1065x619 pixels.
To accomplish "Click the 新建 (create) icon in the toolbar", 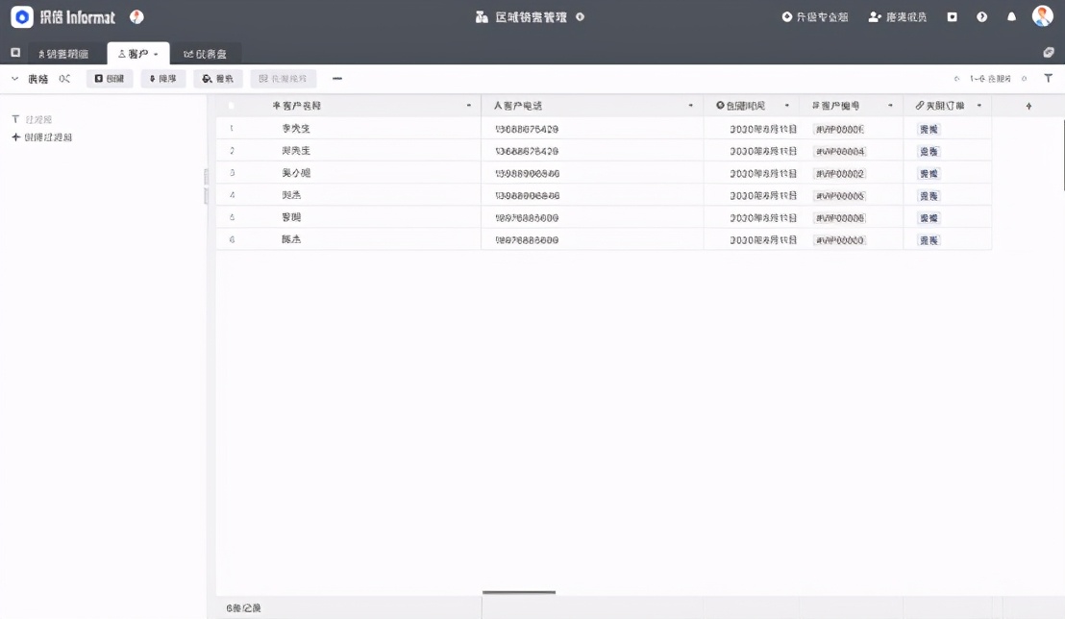I will click(x=110, y=78).
